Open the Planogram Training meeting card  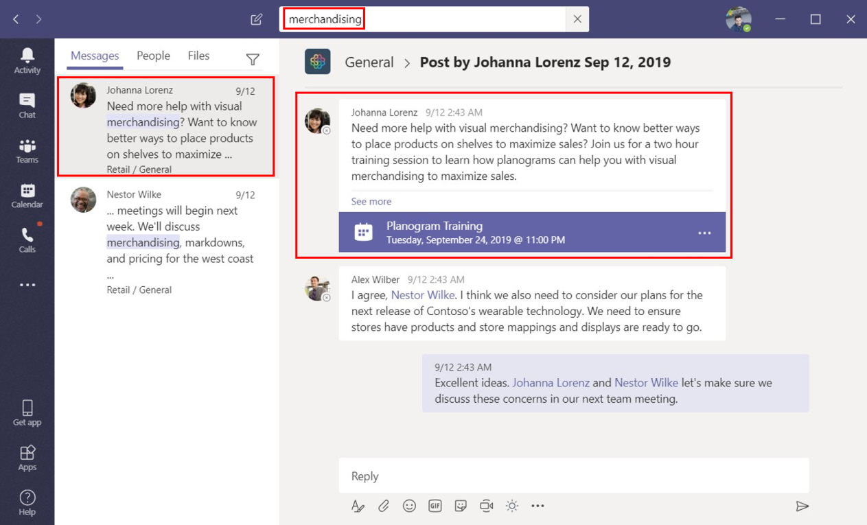(532, 232)
